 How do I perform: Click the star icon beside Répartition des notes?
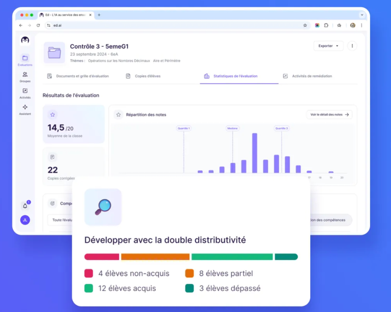pos(118,115)
